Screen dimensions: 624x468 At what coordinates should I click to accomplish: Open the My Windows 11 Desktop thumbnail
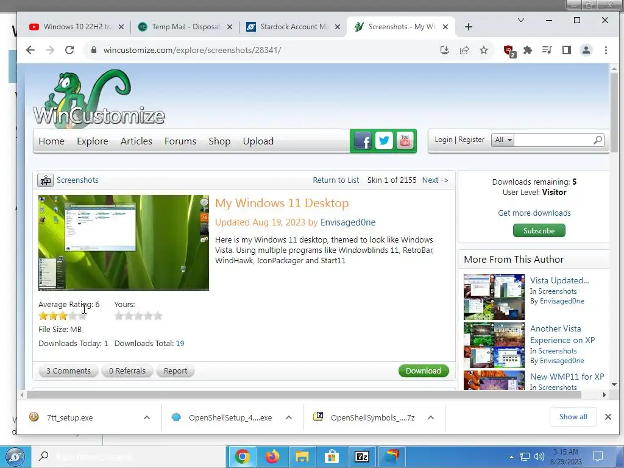coord(123,243)
